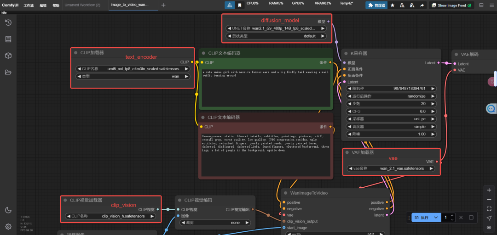Viewport: 497px width, 235px height.
Task: Open the UNET名称 model selector
Action: (276, 28)
